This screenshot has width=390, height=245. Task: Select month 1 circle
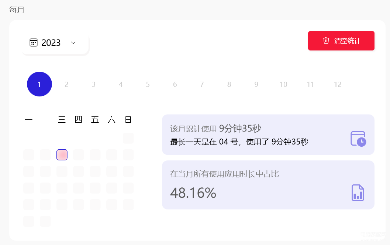click(39, 84)
